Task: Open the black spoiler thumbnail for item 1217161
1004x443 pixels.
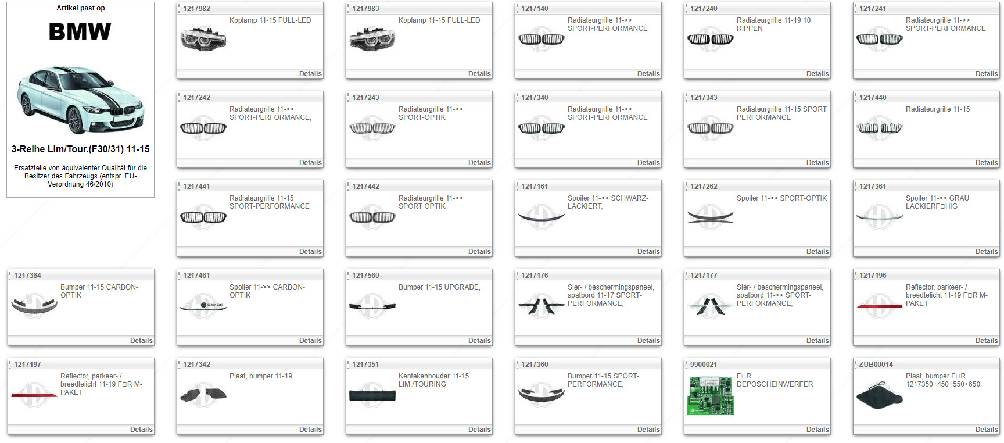Action: coord(542,217)
